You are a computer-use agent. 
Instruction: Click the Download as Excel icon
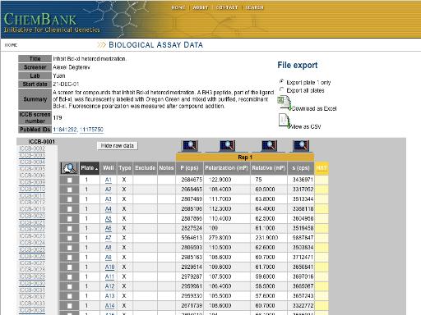285,103
